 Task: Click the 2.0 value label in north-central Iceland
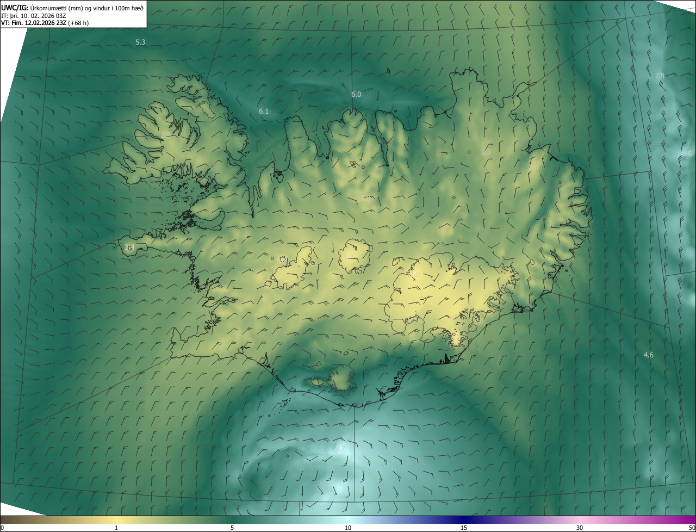366,199
